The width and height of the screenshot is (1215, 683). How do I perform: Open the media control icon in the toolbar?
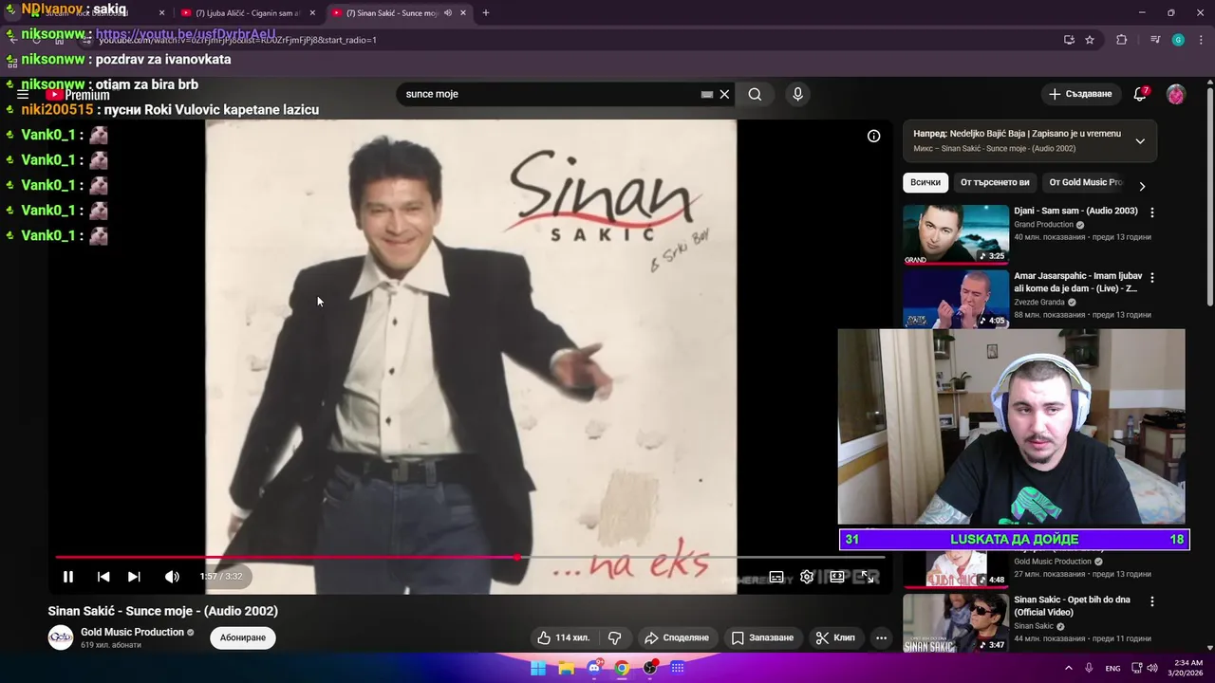(x=1155, y=40)
